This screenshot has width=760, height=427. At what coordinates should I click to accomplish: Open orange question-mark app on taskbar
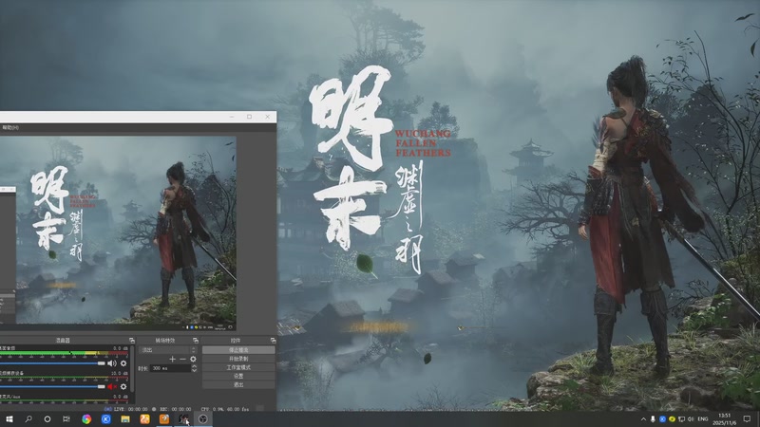click(163, 419)
